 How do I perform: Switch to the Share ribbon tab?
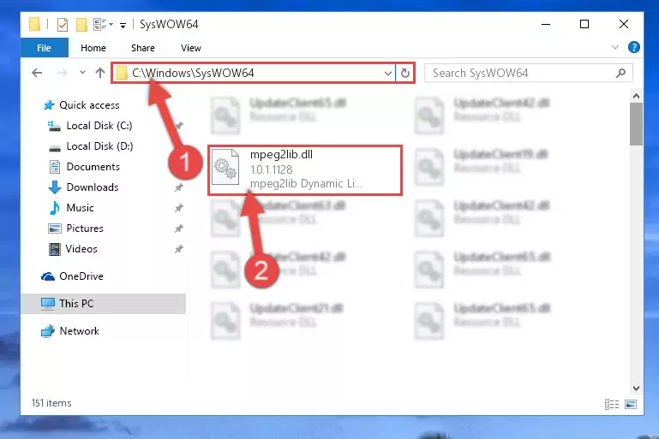click(x=143, y=48)
